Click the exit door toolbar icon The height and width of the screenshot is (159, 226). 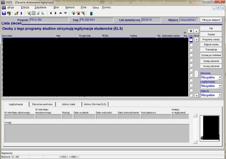(x=91, y=14)
